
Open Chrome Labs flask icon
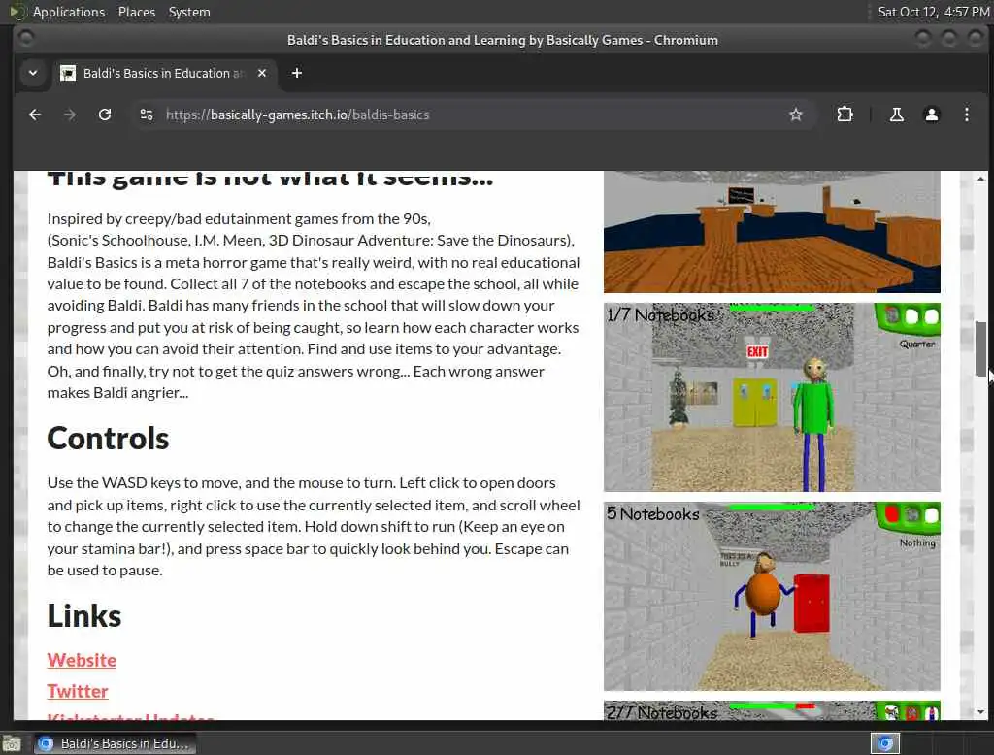(896, 115)
